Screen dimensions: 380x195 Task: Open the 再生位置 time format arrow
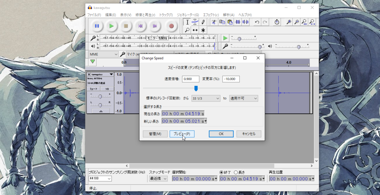[313, 179]
